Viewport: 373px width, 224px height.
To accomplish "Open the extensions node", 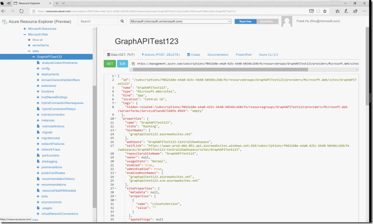I will [x=49, y=86].
